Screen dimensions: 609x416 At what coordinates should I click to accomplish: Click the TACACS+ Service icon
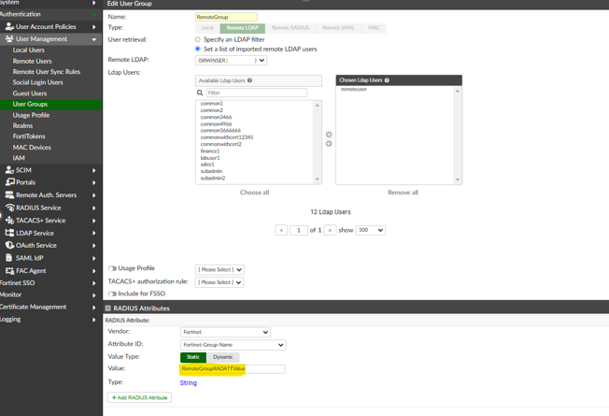tap(9, 221)
